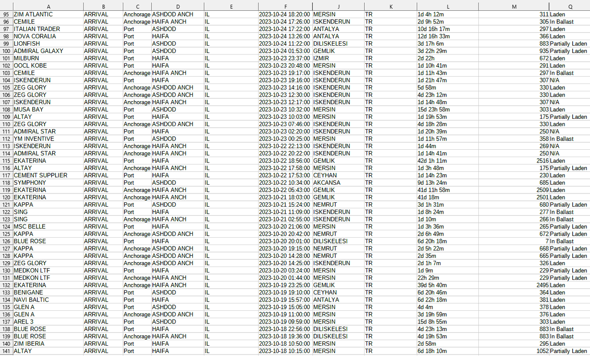
Task: Click value 935 in column M
Action: tap(514, 51)
